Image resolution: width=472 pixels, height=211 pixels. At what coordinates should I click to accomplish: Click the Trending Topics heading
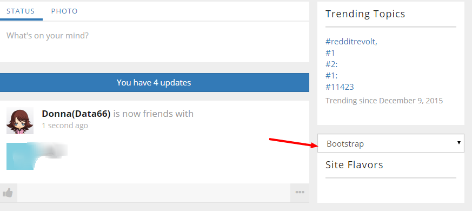365,14
